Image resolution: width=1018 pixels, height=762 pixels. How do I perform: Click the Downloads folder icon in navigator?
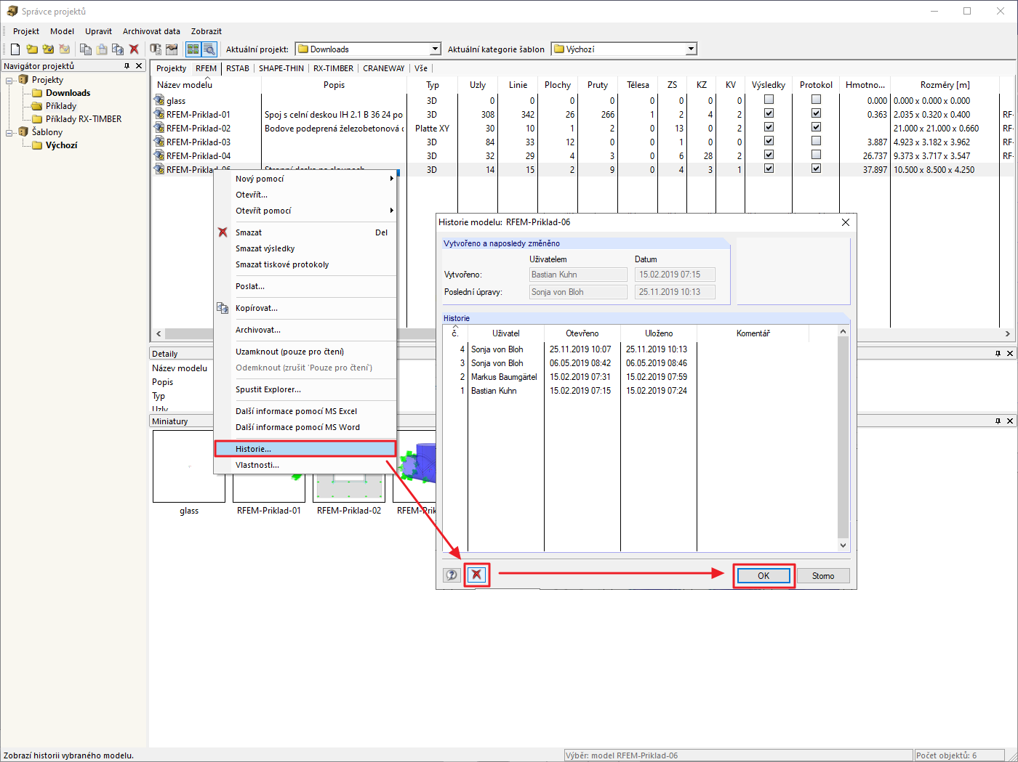click(37, 93)
